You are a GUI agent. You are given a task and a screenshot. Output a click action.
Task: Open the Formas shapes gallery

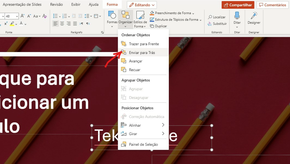click(112, 19)
